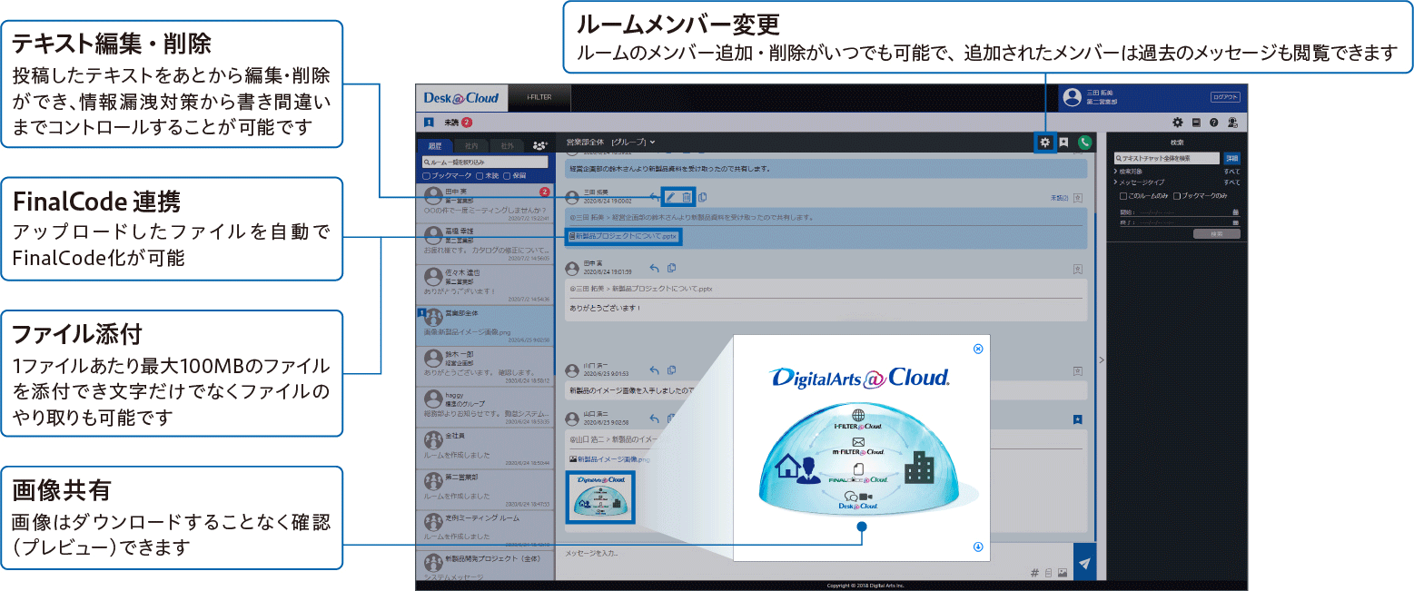Click the help question mark icon
The width and height of the screenshot is (1414, 591).
pos(1213,122)
